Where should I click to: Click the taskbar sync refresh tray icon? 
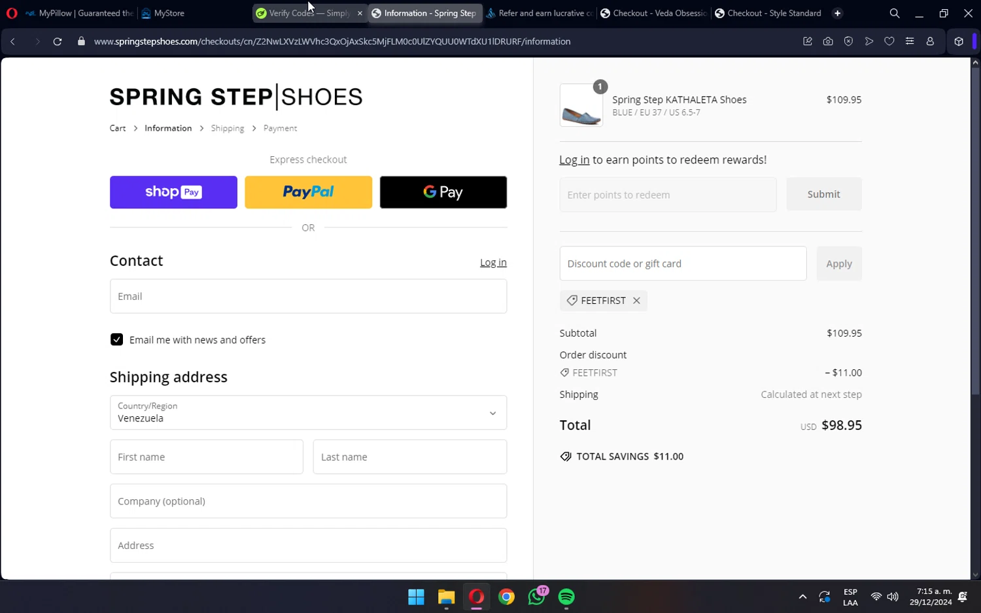click(825, 597)
